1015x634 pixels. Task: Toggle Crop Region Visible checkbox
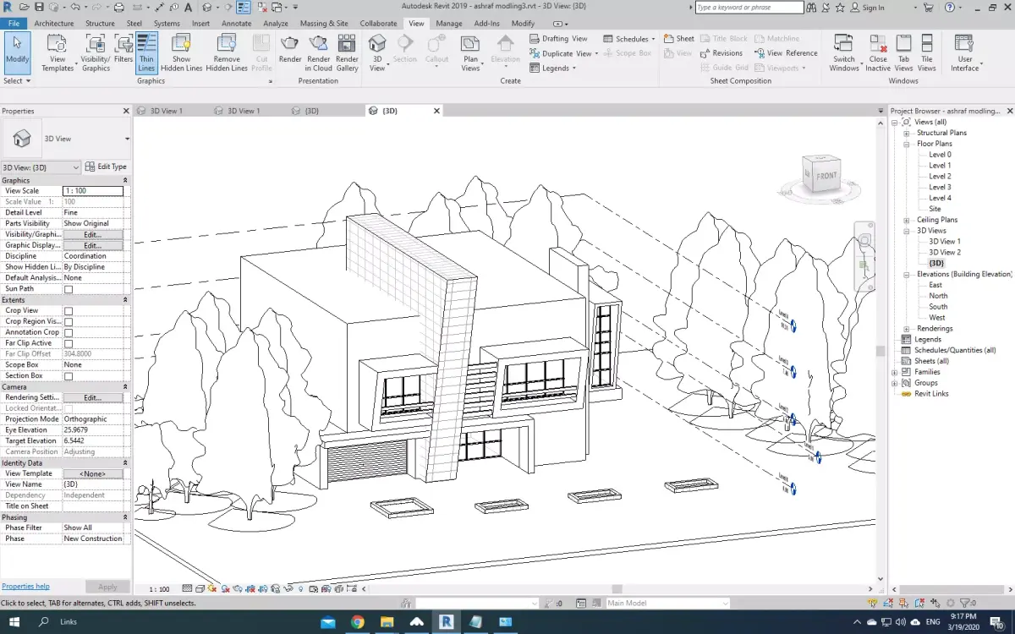[69, 322]
